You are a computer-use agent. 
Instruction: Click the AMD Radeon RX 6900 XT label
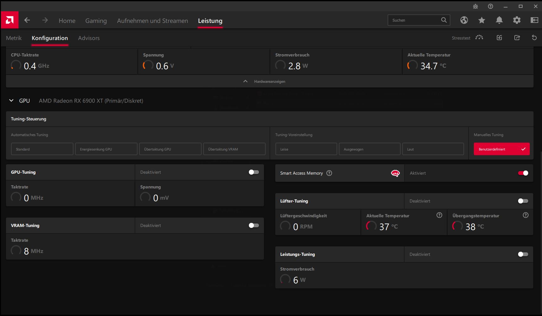(91, 101)
